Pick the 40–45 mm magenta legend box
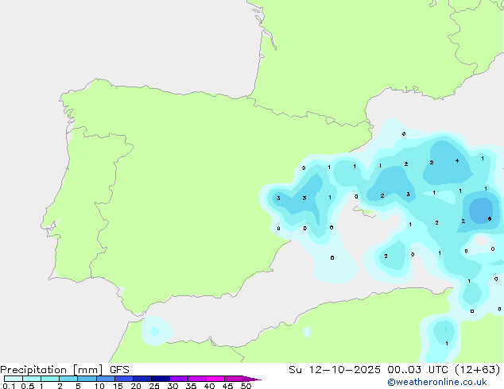The height and width of the screenshot is (389, 504). [215, 379]
